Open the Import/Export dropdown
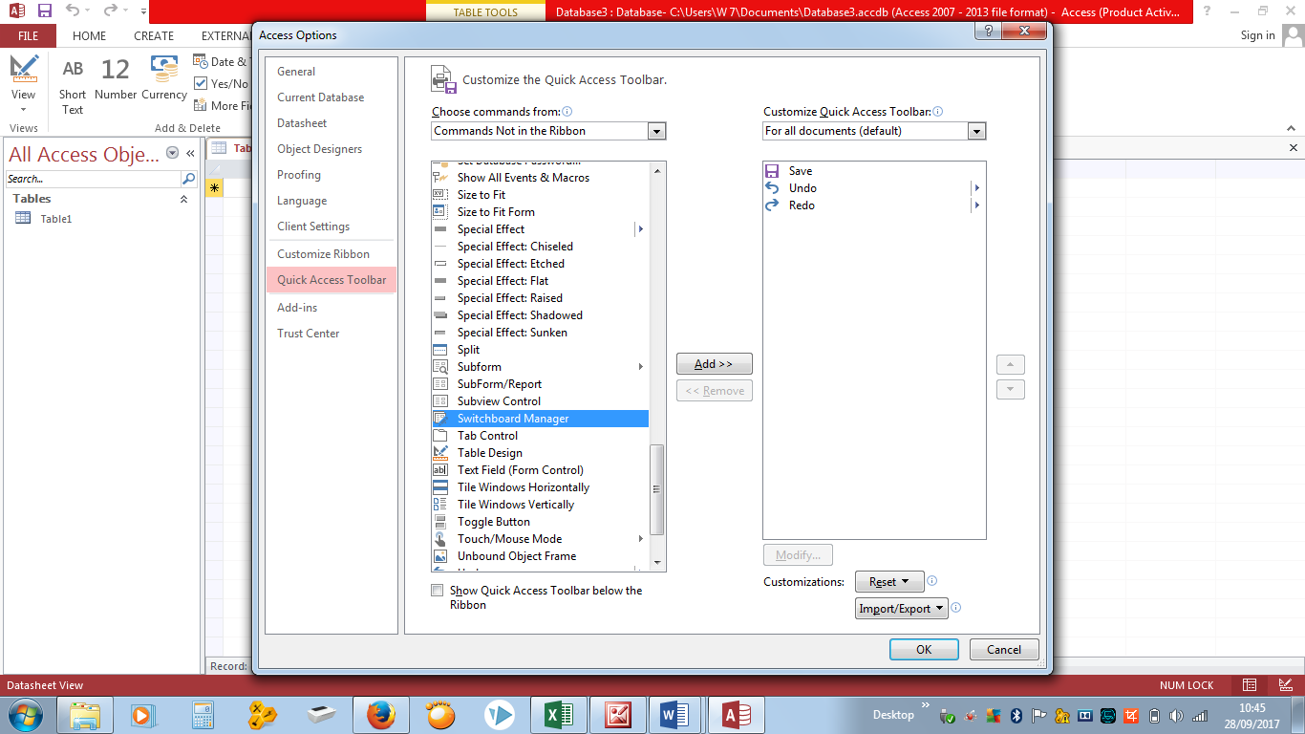 [x=901, y=608]
